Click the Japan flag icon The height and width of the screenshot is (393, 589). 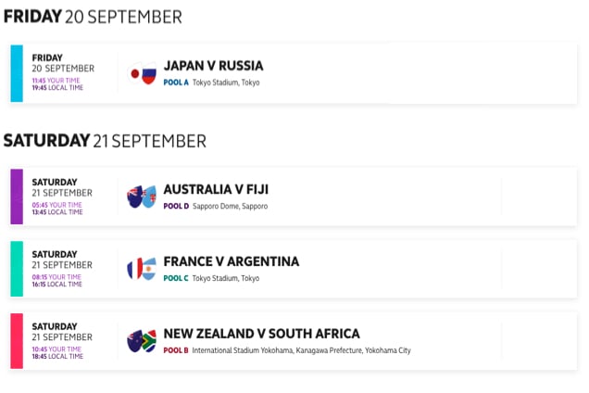click(x=134, y=73)
